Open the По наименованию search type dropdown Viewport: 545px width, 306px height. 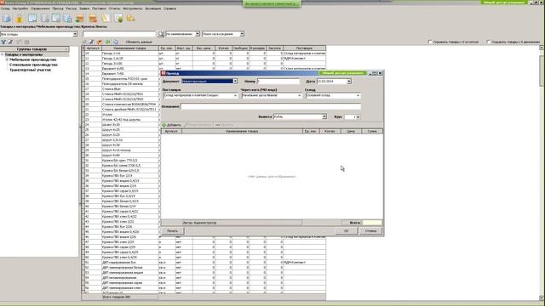tap(198, 34)
